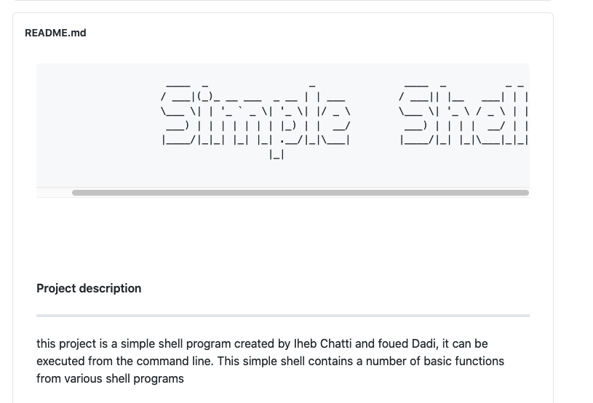This screenshot has height=403, width=593.
Task: Click the divider line under Project description
Action: click(283, 316)
